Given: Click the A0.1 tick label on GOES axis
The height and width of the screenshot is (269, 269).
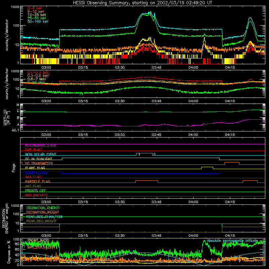Looking at the screenshot, I should tap(15, 130).
